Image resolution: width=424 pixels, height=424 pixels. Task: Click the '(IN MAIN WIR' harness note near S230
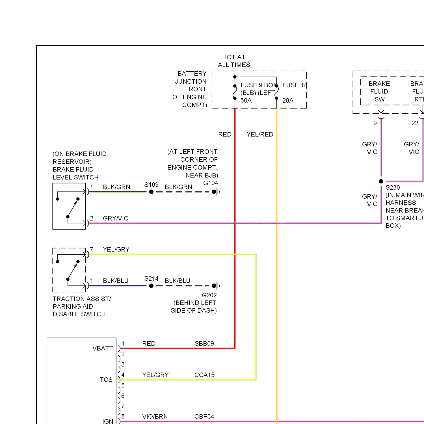(405, 195)
